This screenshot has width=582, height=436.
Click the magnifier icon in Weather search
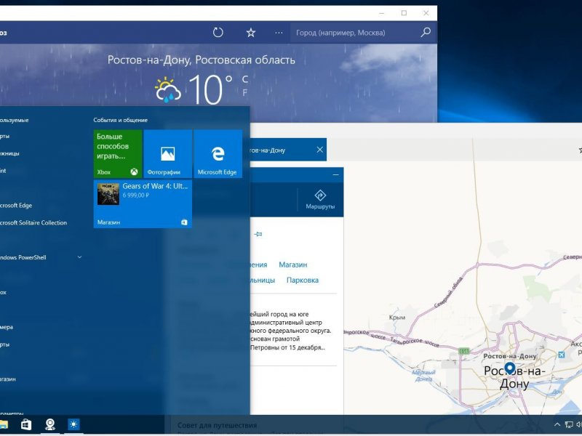(x=426, y=32)
